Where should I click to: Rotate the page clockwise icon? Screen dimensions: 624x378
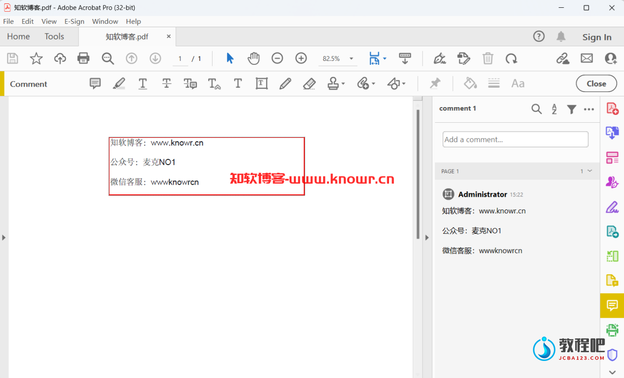coord(511,58)
